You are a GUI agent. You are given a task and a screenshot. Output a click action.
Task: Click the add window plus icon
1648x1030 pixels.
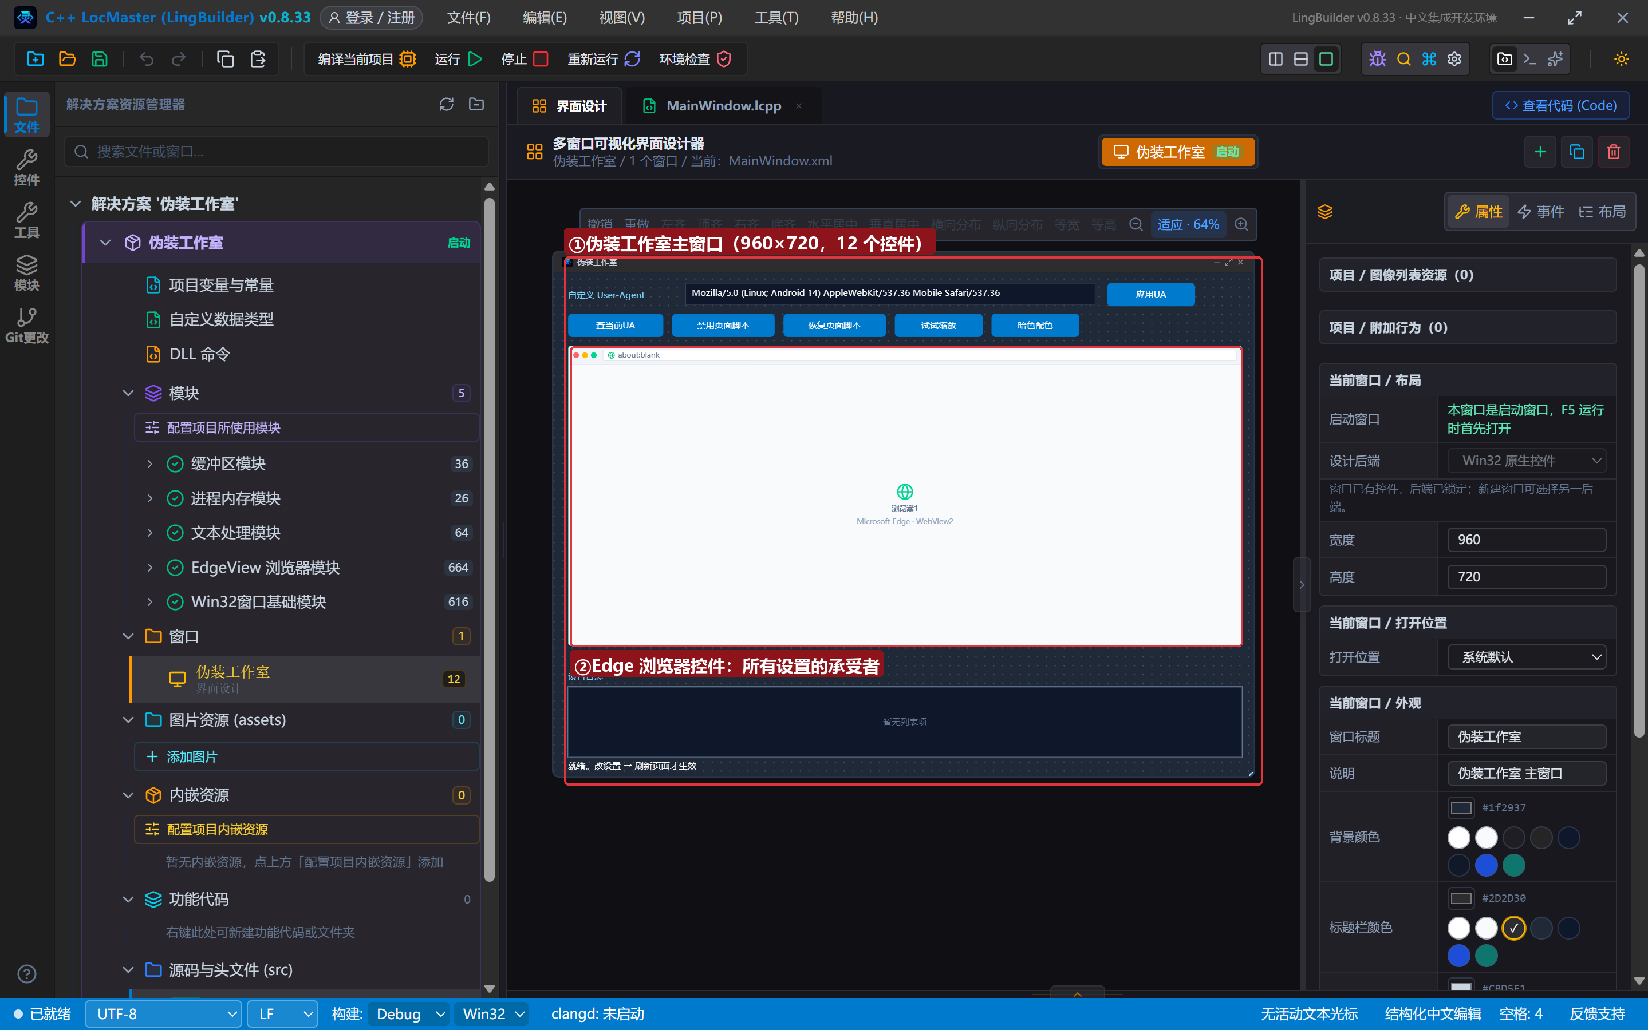coord(1540,151)
